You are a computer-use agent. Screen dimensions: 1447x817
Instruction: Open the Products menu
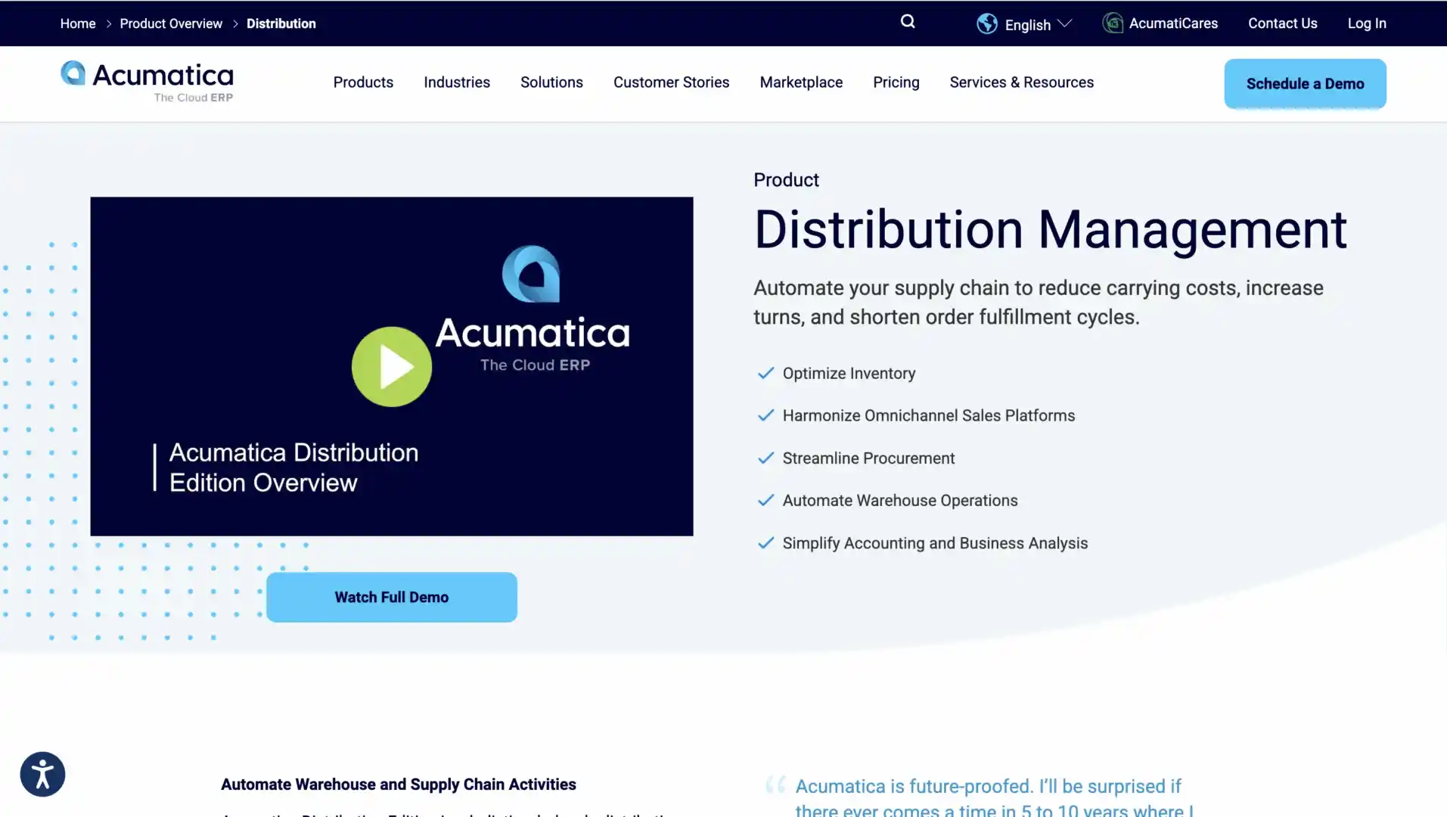pos(363,82)
